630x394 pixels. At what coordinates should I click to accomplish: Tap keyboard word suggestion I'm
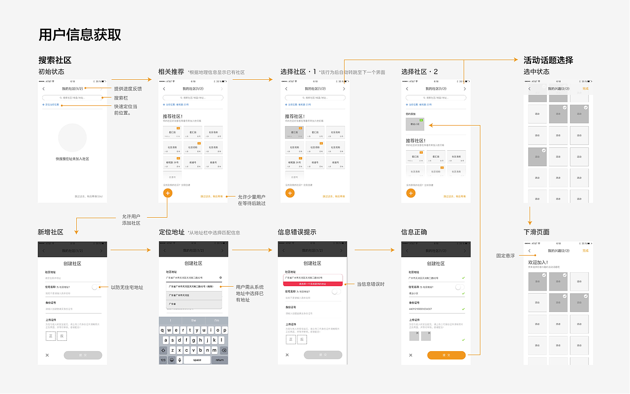pyautogui.click(x=217, y=320)
